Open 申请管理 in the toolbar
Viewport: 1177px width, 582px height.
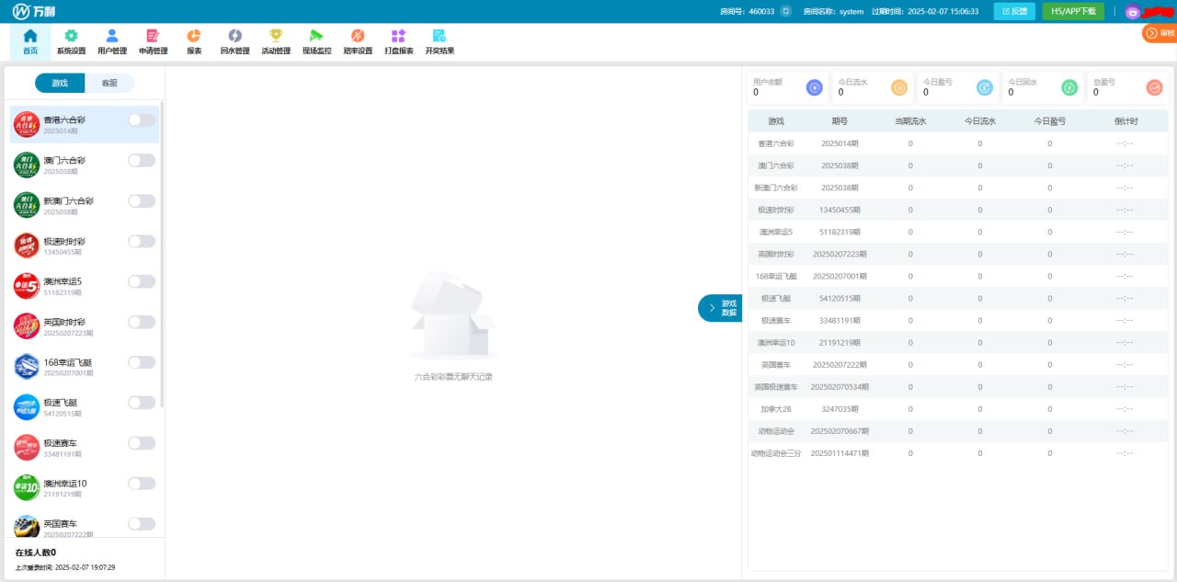click(153, 42)
